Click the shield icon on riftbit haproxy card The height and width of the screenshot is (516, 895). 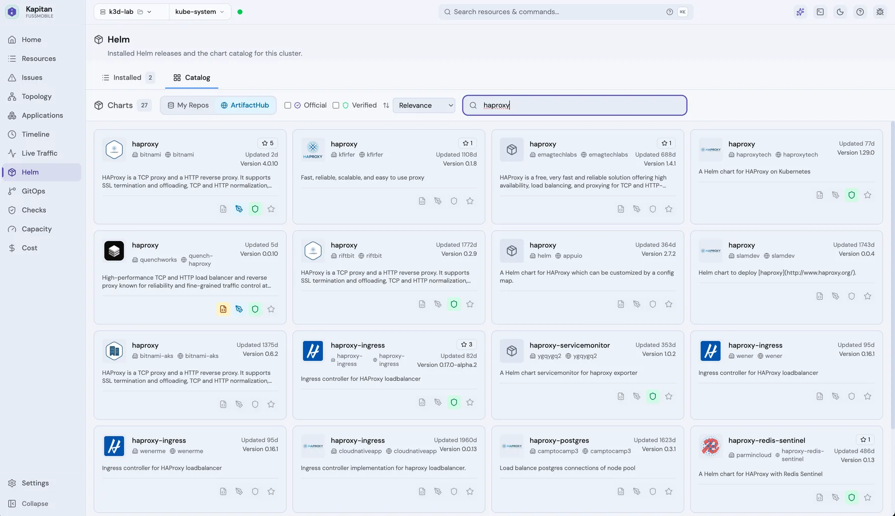pos(454,304)
